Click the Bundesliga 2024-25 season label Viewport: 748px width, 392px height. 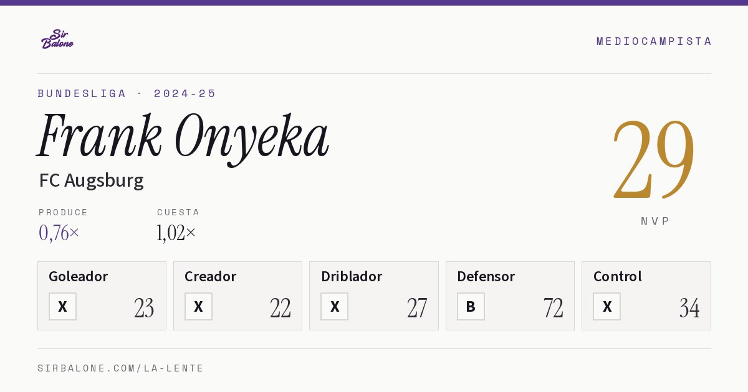tap(127, 93)
